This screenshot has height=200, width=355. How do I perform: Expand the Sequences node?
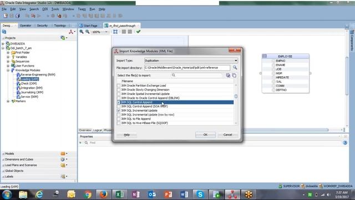tap(8, 61)
